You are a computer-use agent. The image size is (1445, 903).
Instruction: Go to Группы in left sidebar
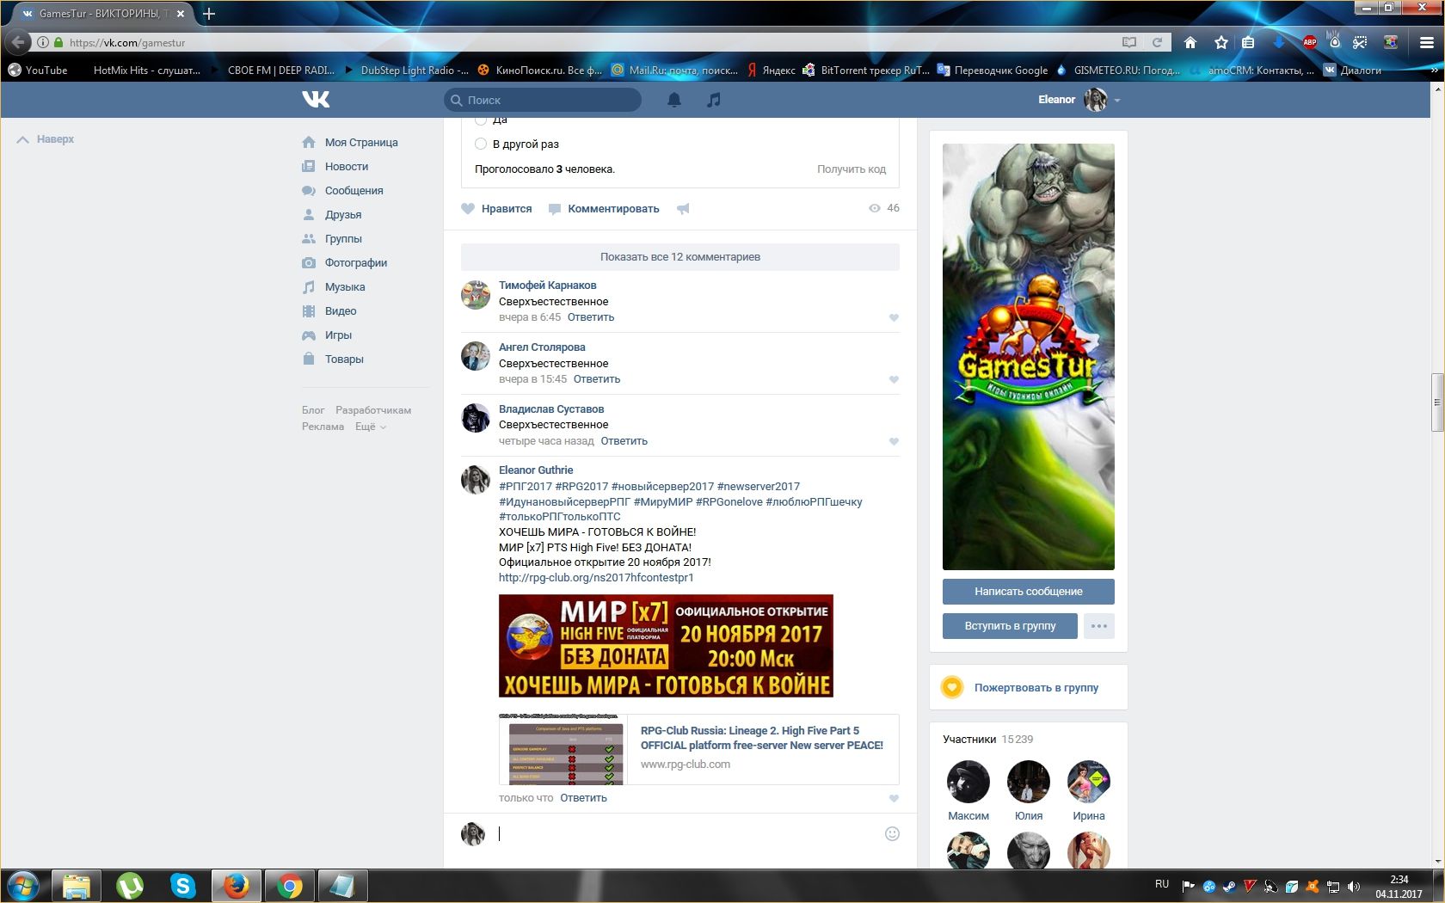pos(343,239)
